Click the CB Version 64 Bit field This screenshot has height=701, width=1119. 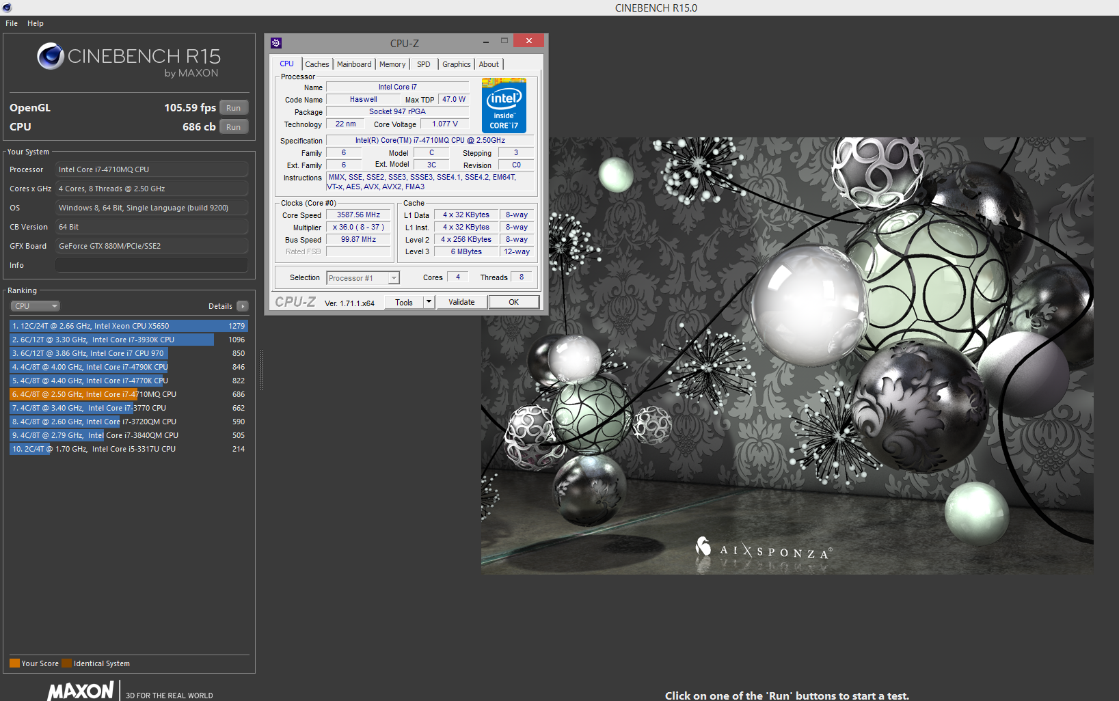pos(152,227)
